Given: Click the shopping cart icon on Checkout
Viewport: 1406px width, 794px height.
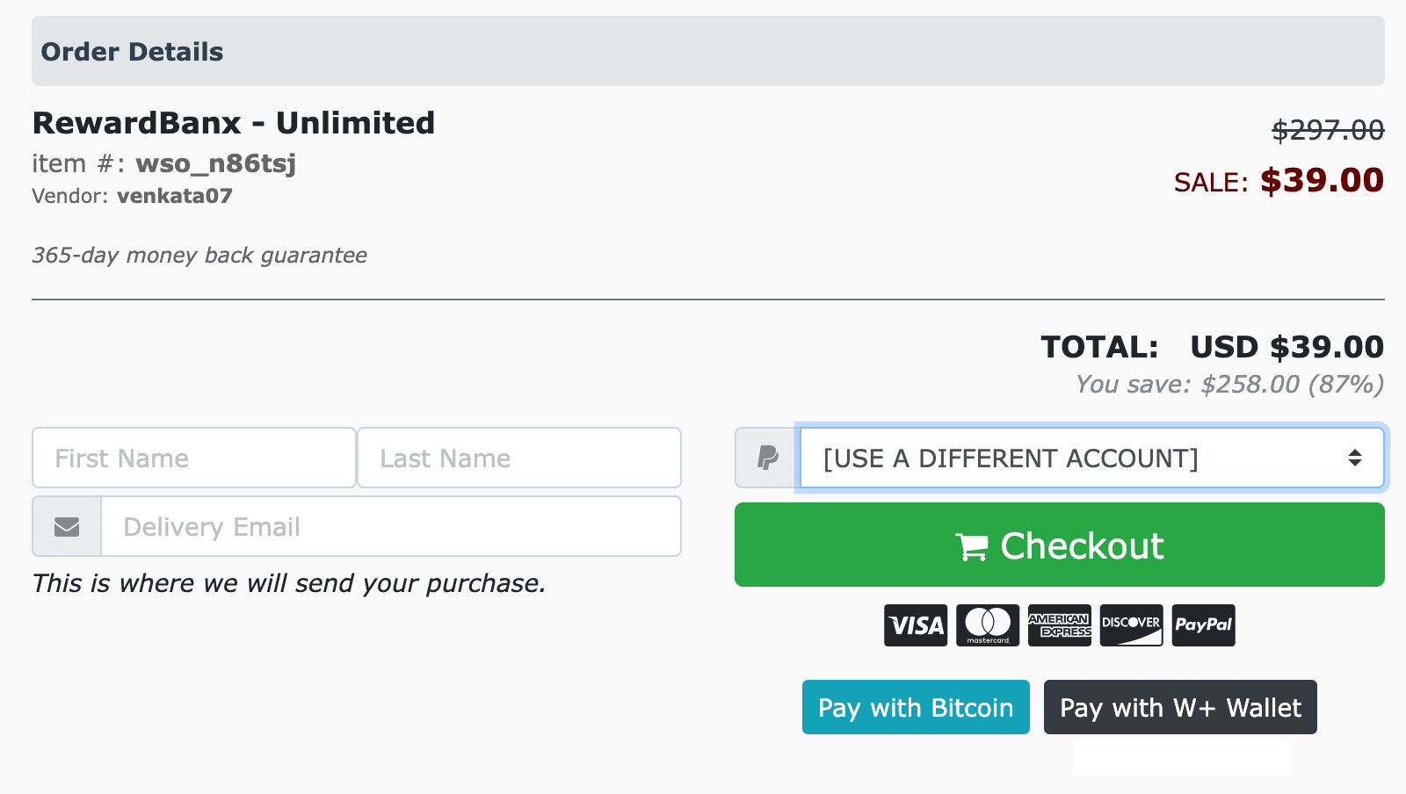Looking at the screenshot, I should click(972, 547).
